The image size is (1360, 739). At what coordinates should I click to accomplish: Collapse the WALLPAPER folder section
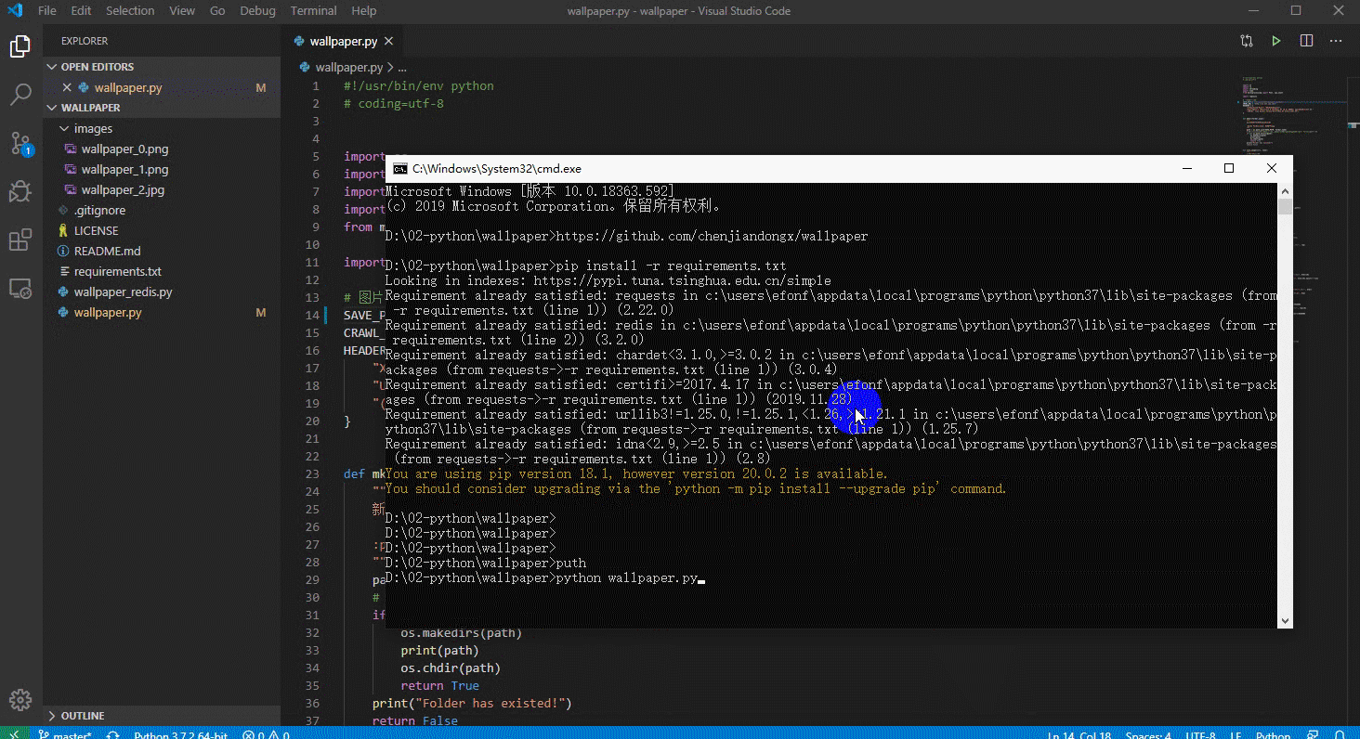tap(162, 108)
